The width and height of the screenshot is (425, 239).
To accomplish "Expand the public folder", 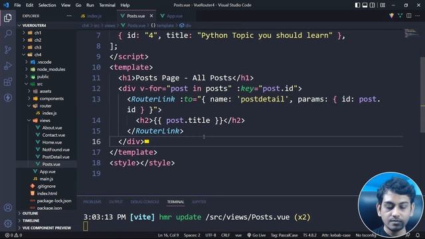I will tap(46, 76).
